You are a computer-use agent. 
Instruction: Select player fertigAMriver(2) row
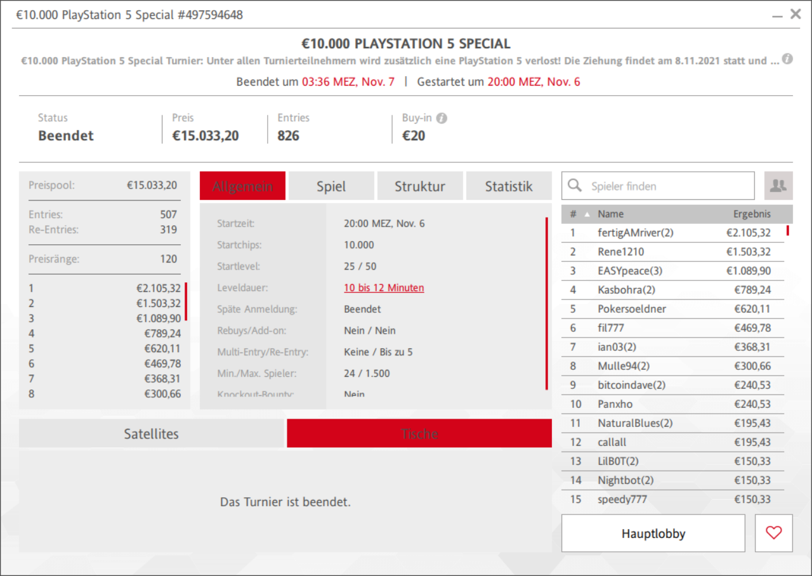coord(672,233)
